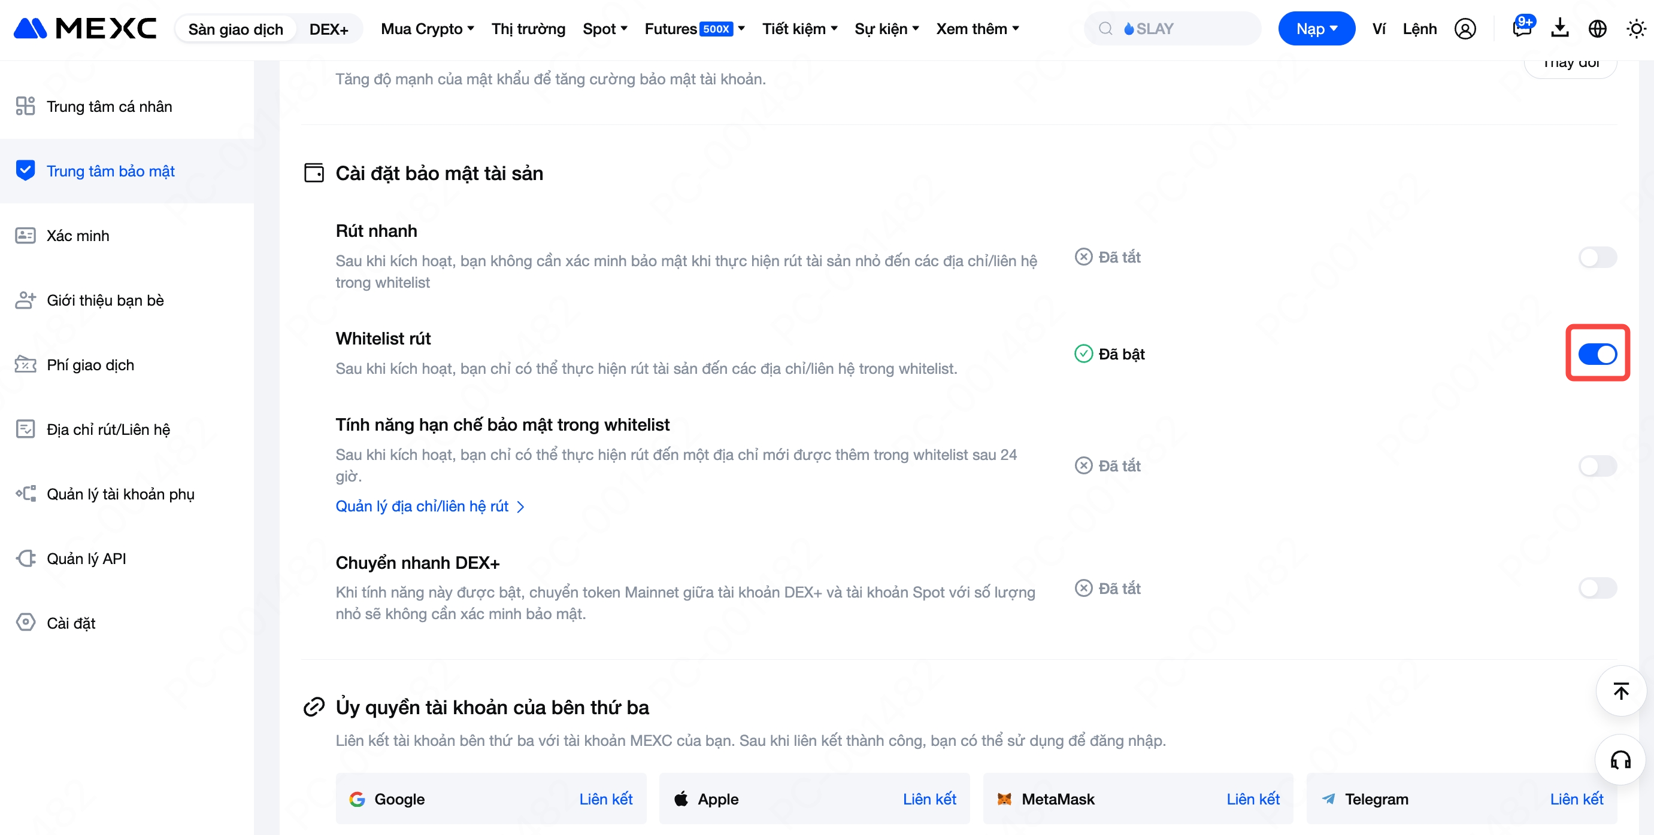The image size is (1654, 835).
Task: Click the download app icon
Action: tap(1559, 28)
